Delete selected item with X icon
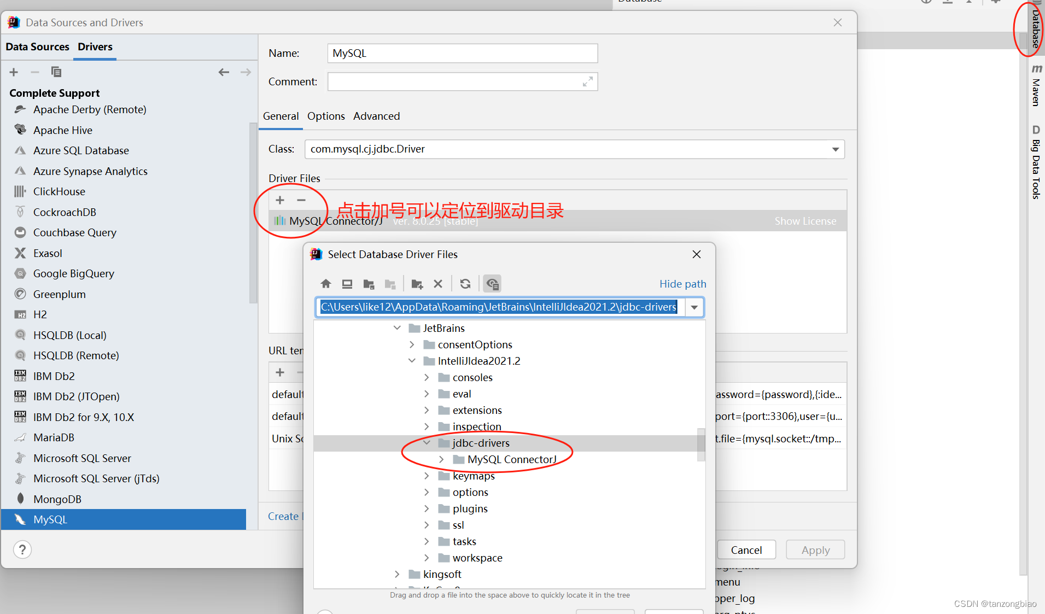The width and height of the screenshot is (1045, 614). (438, 284)
